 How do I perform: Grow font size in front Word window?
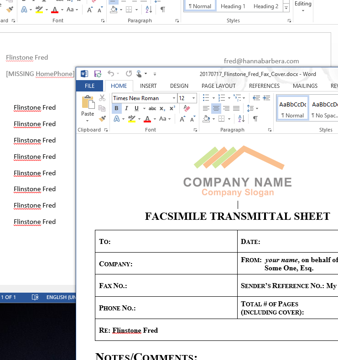click(x=182, y=119)
